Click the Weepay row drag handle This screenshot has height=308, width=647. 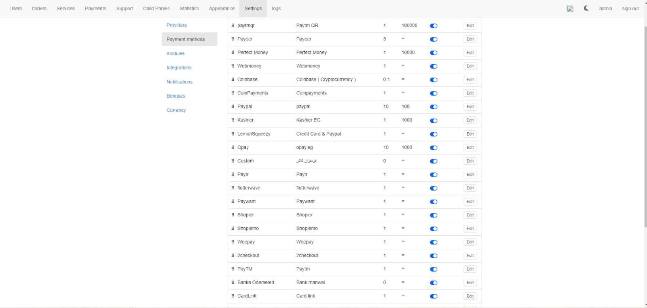[x=233, y=242]
